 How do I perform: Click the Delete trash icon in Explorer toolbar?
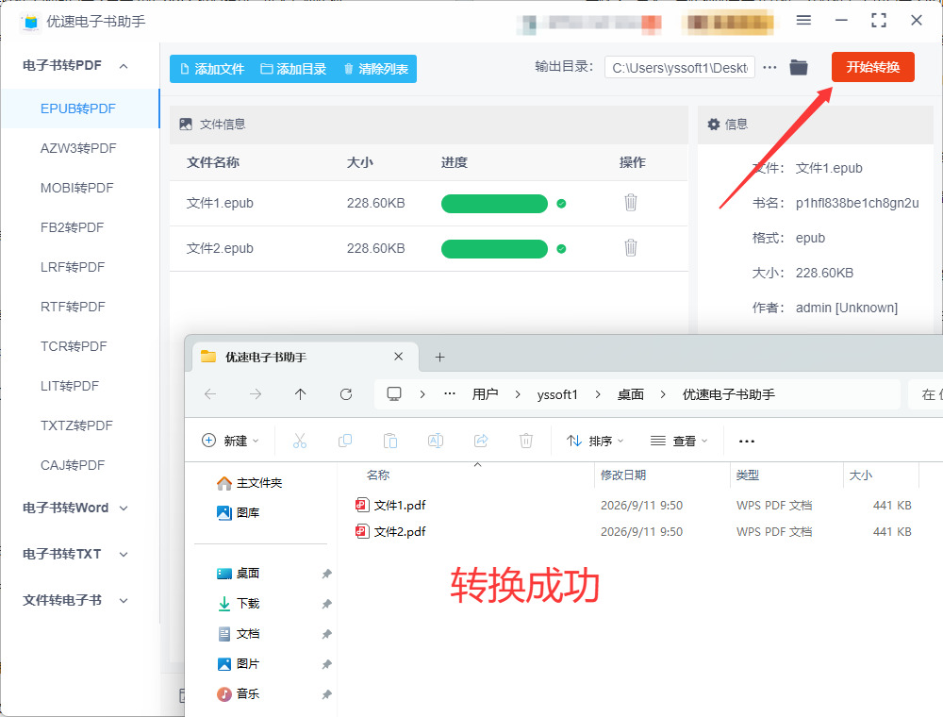(x=526, y=441)
